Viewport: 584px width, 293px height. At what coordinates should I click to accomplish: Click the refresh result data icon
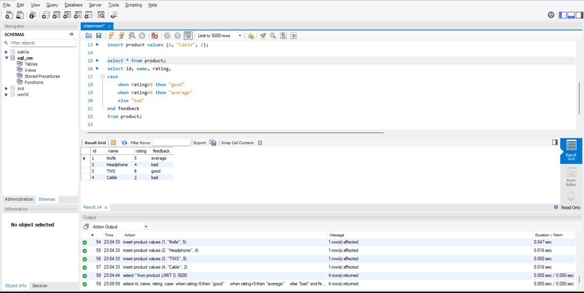[x=125, y=143]
